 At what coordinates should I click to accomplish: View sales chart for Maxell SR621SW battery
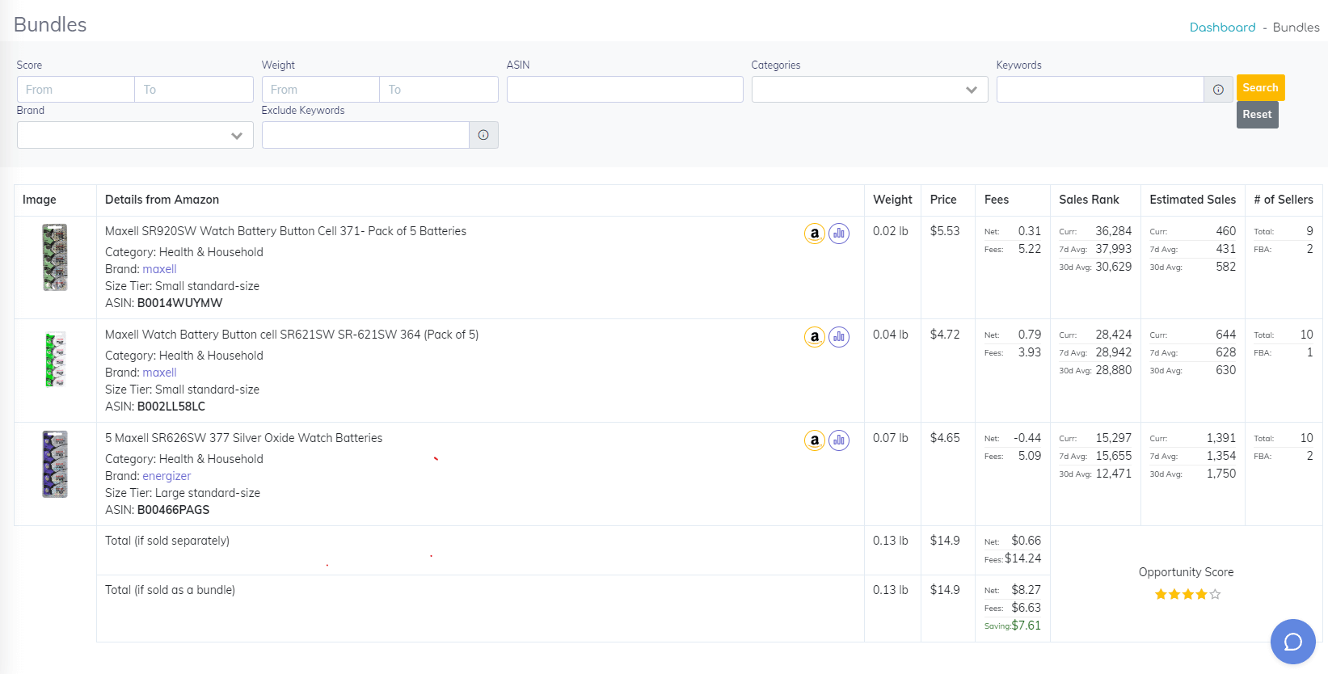pyautogui.click(x=839, y=337)
